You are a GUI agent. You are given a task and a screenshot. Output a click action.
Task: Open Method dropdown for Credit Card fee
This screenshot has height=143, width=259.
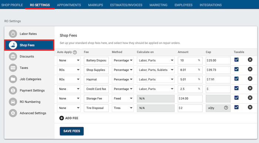tap(123, 89)
